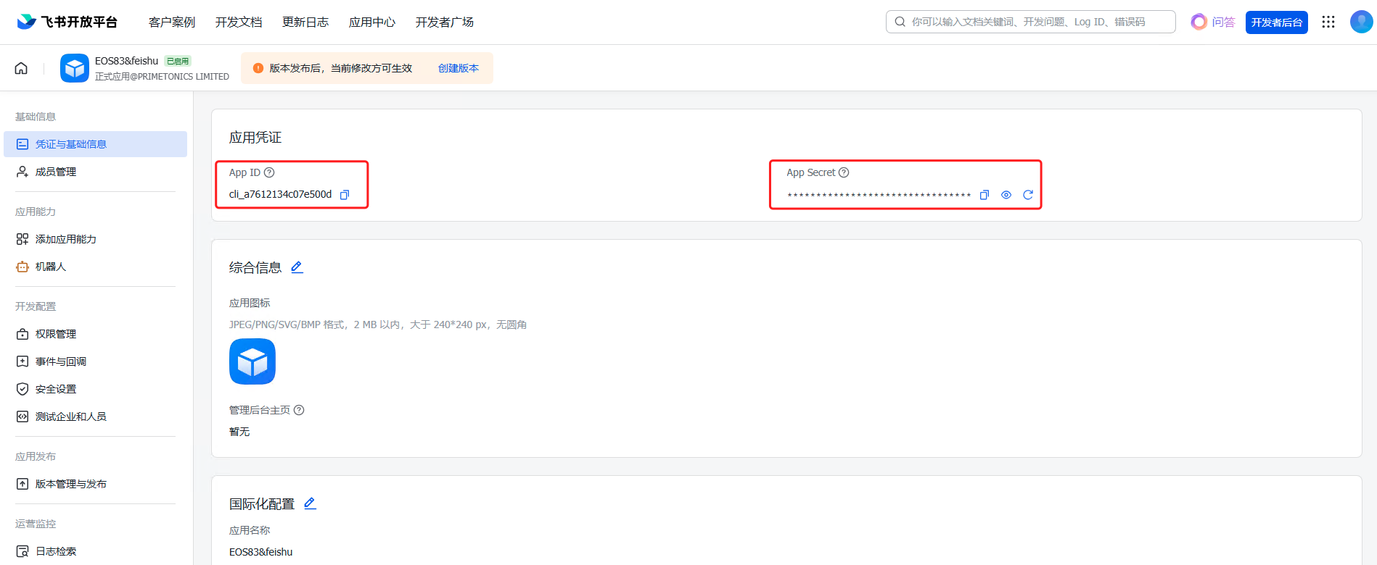Focus the documentation search field

click(x=1031, y=22)
